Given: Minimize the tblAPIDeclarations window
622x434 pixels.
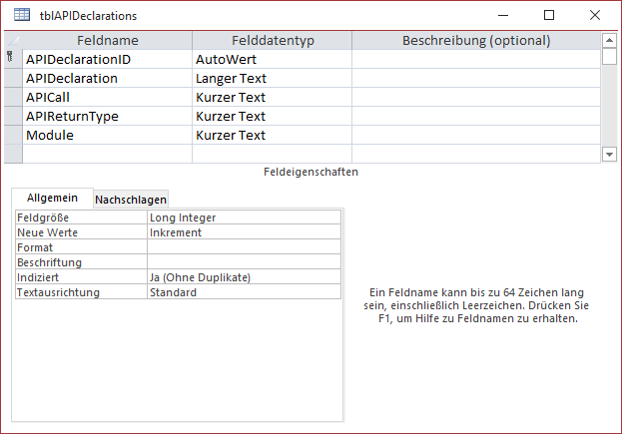Looking at the screenshot, I should coord(503,15).
